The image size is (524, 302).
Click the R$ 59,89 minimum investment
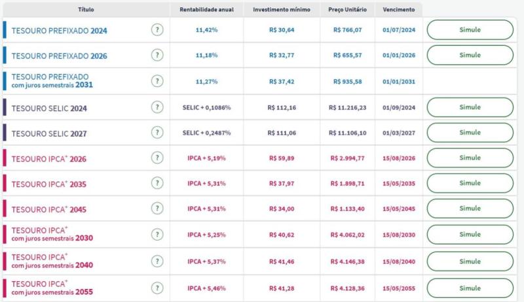pyautogui.click(x=282, y=158)
